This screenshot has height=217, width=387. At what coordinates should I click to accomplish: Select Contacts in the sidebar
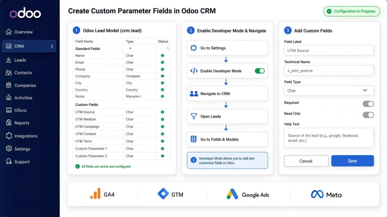click(x=23, y=73)
